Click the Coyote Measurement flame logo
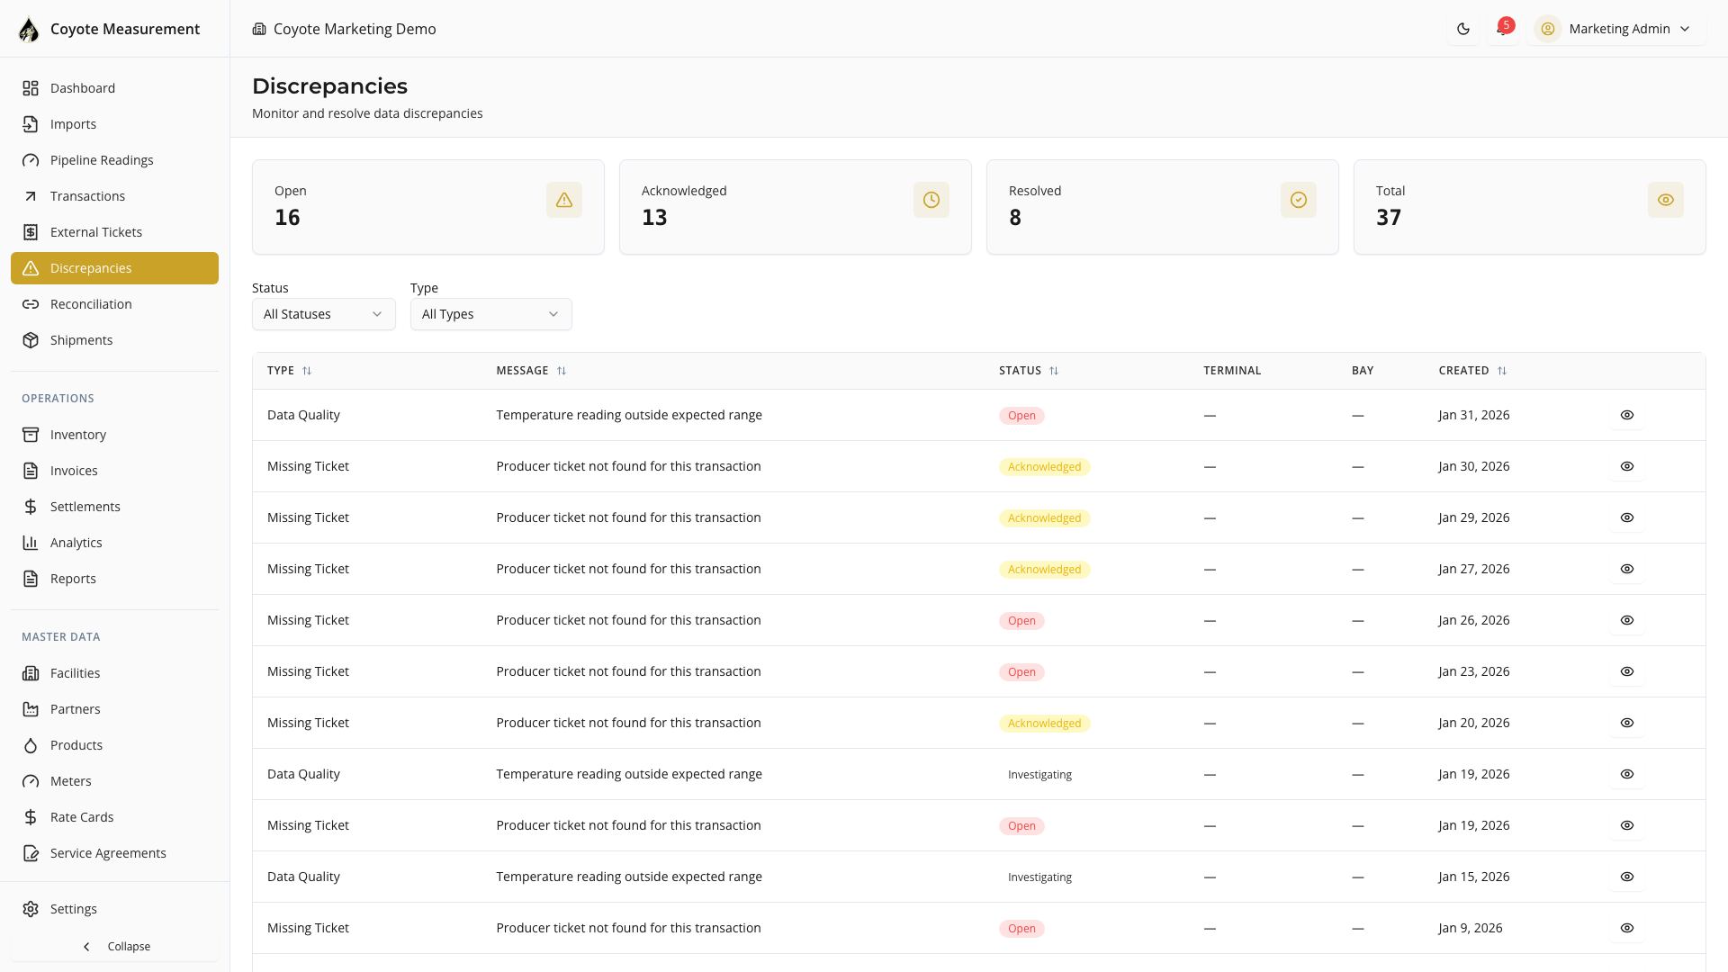The image size is (1728, 972). pos(29,29)
